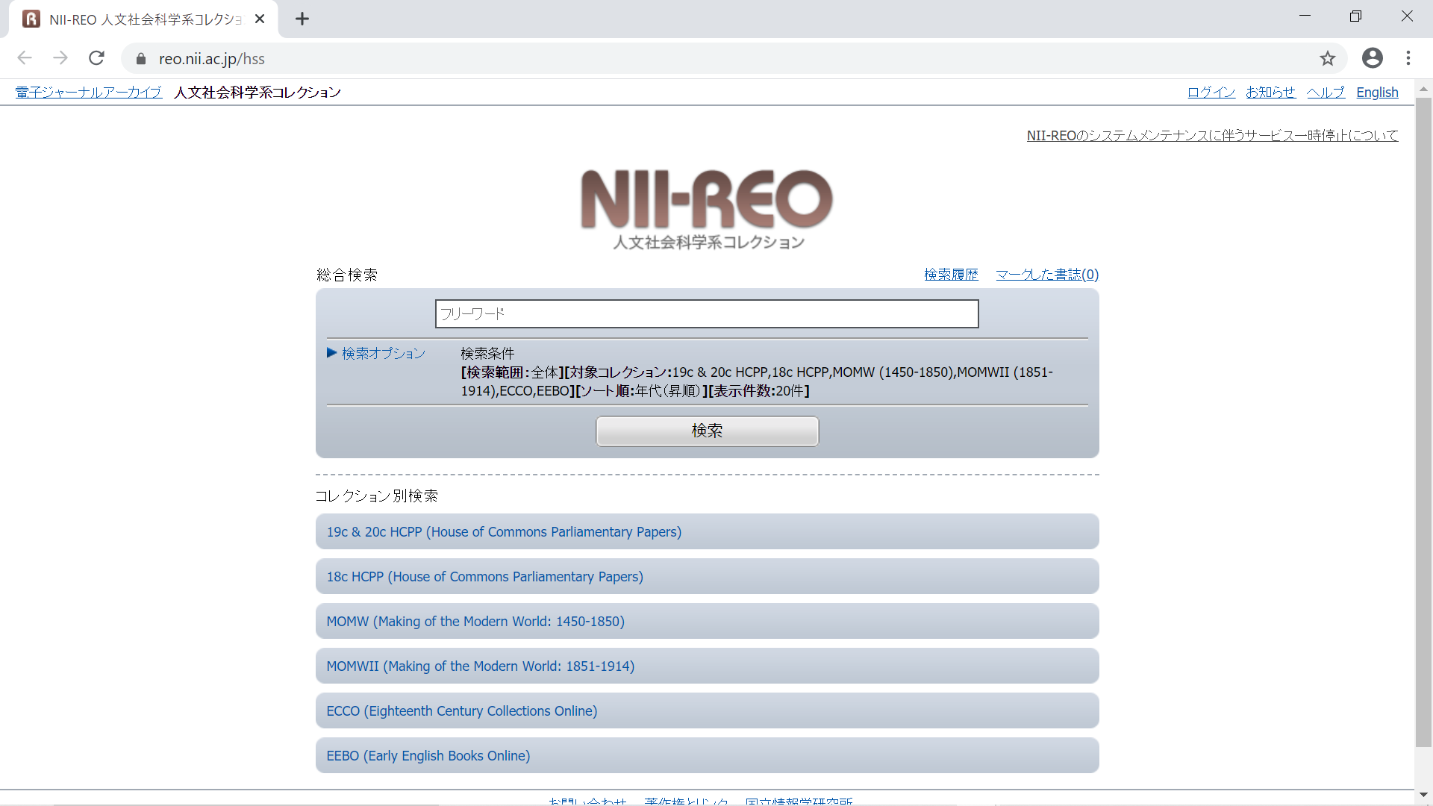This screenshot has width=1433, height=806.
Task: Click the page vertical scrollbar thumb
Action: click(x=1423, y=422)
